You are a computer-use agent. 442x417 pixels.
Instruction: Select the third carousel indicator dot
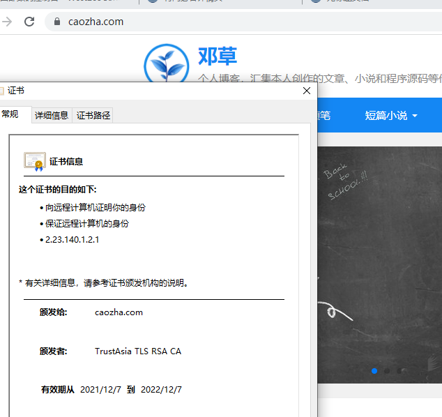(399, 371)
